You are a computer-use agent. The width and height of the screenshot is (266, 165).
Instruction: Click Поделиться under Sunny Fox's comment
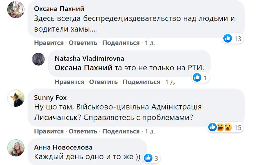(121, 131)
